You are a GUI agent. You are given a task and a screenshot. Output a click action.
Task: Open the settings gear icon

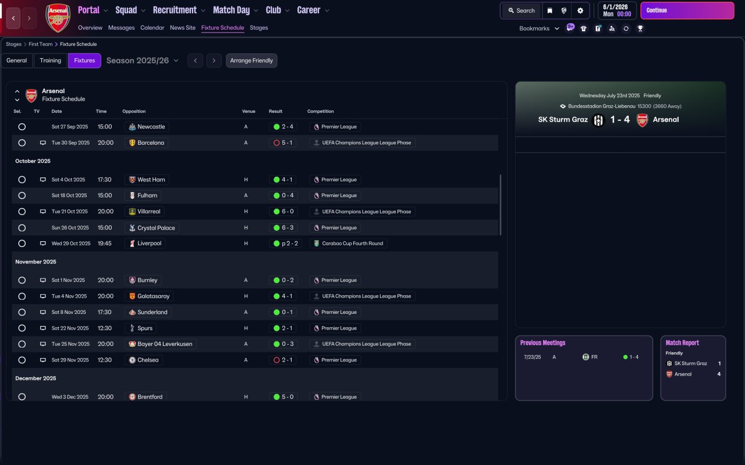[x=580, y=10]
